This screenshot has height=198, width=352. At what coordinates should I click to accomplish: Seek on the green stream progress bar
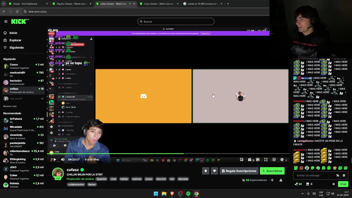pos(168,154)
